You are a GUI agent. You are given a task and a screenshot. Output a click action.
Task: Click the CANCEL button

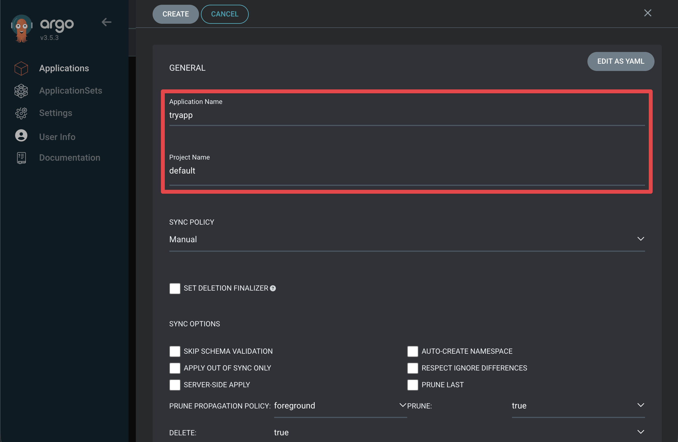[224, 14]
